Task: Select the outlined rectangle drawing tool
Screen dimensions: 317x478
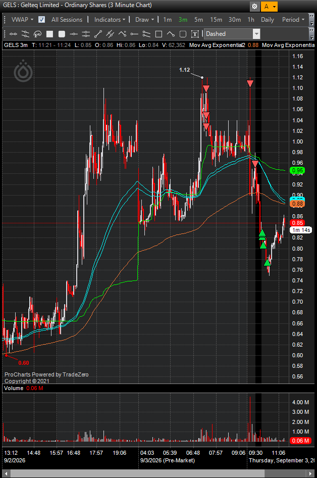Action: (159, 34)
